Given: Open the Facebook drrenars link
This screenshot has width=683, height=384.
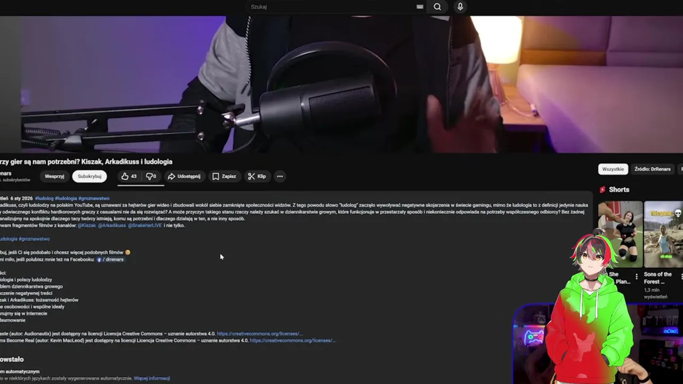Looking at the screenshot, I should [110, 260].
